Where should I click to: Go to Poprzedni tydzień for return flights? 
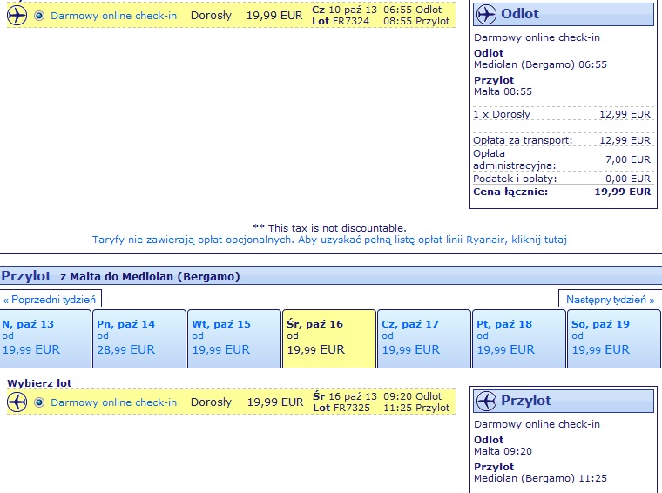coord(51,300)
